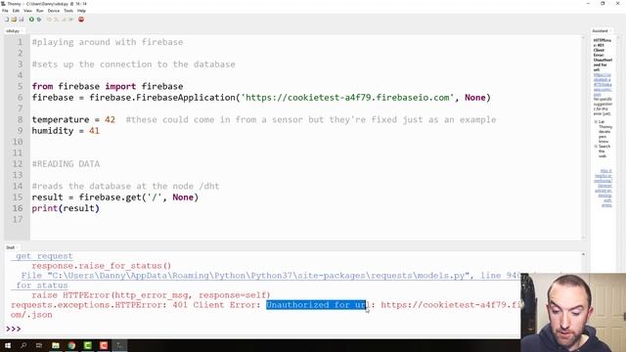The height and width of the screenshot is (352, 626).
Task: Open the green Camtasia taskbar icon
Action: point(87,345)
